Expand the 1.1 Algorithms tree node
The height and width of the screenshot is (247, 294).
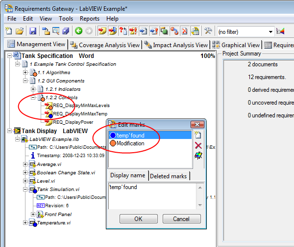click(x=26, y=72)
